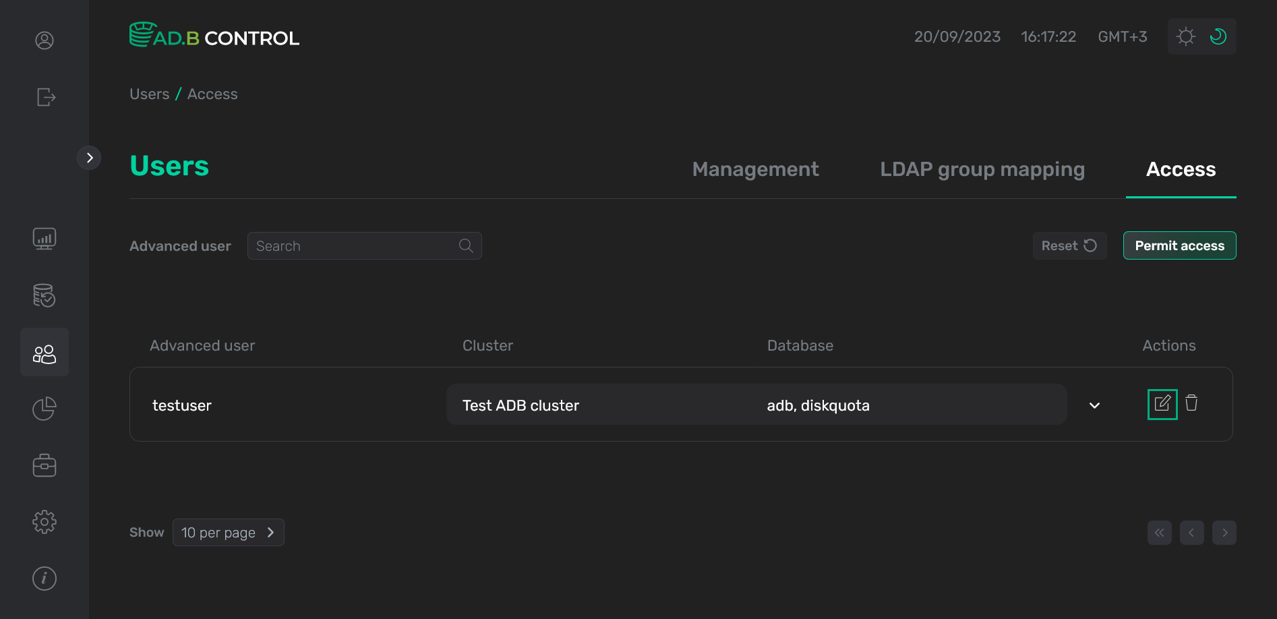
Task: Open the user profile icon in sidebar
Action: pos(44,40)
